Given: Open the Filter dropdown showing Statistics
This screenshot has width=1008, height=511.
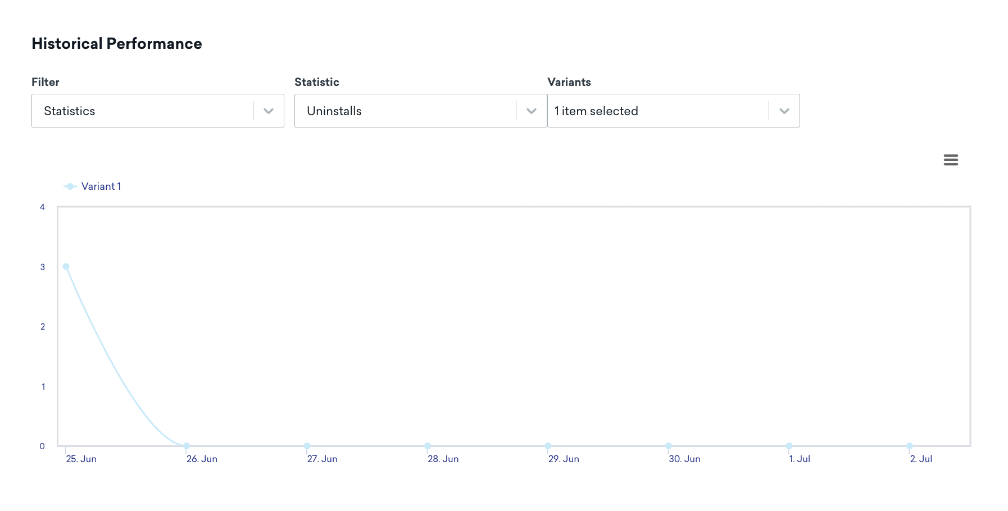Looking at the screenshot, I should [x=158, y=111].
